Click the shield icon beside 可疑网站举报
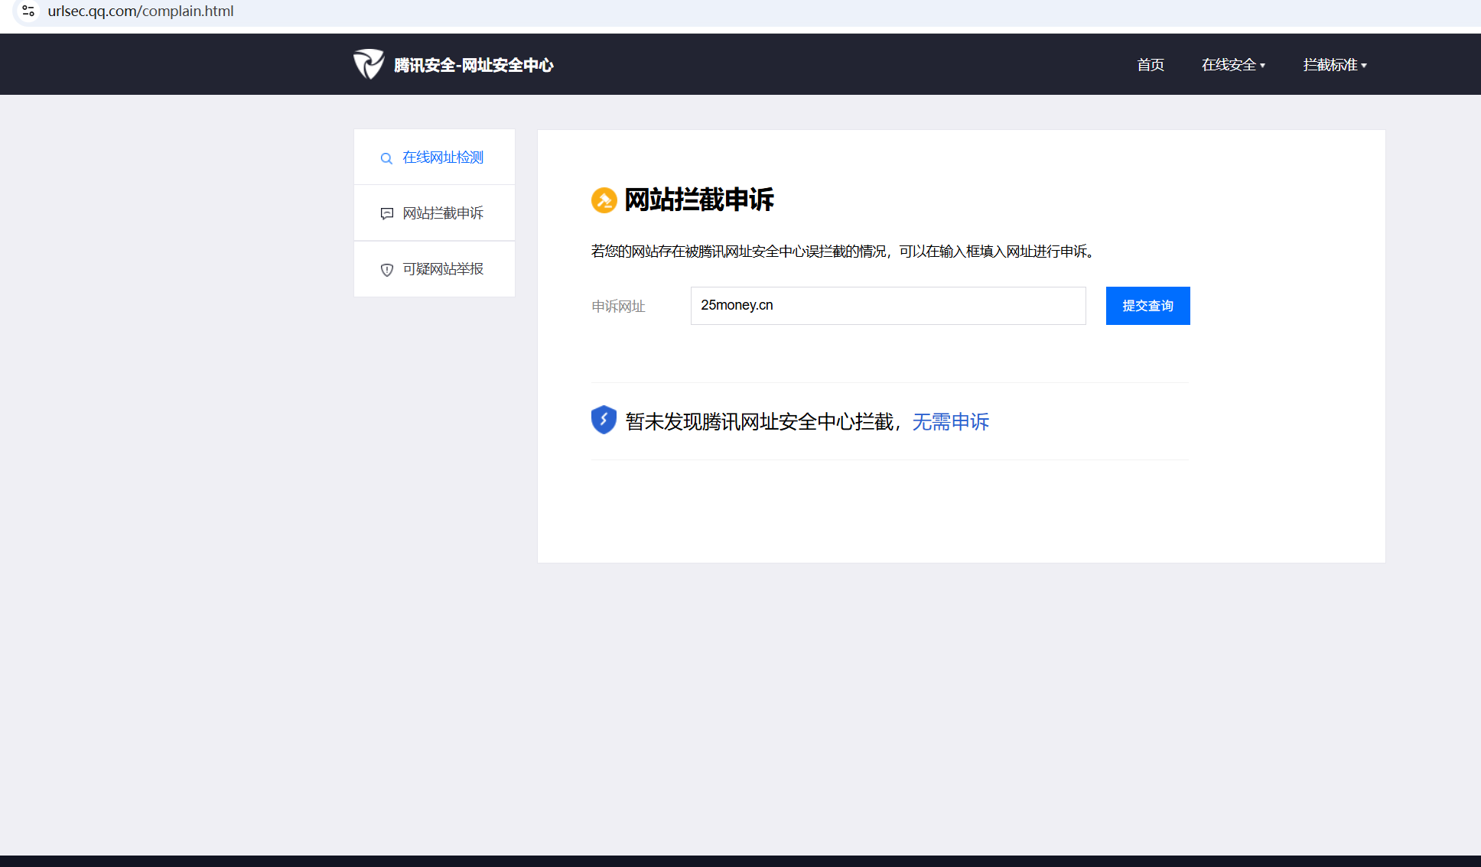The width and height of the screenshot is (1481, 867). [x=386, y=270]
